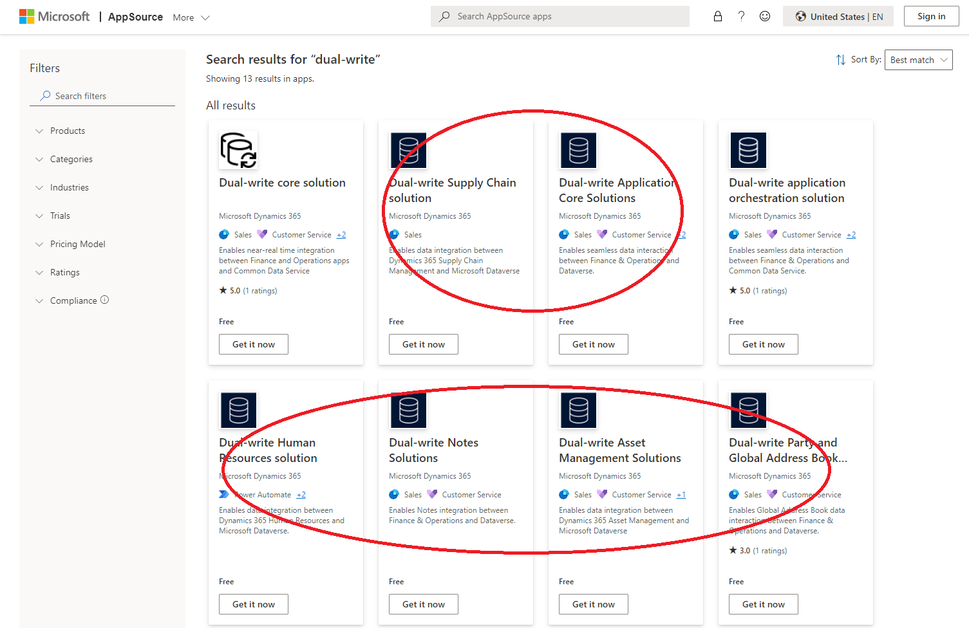This screenshot has height=628, width=969.
Task: Click Sales icon on core solution card
Action: click(x=224, y=234)
